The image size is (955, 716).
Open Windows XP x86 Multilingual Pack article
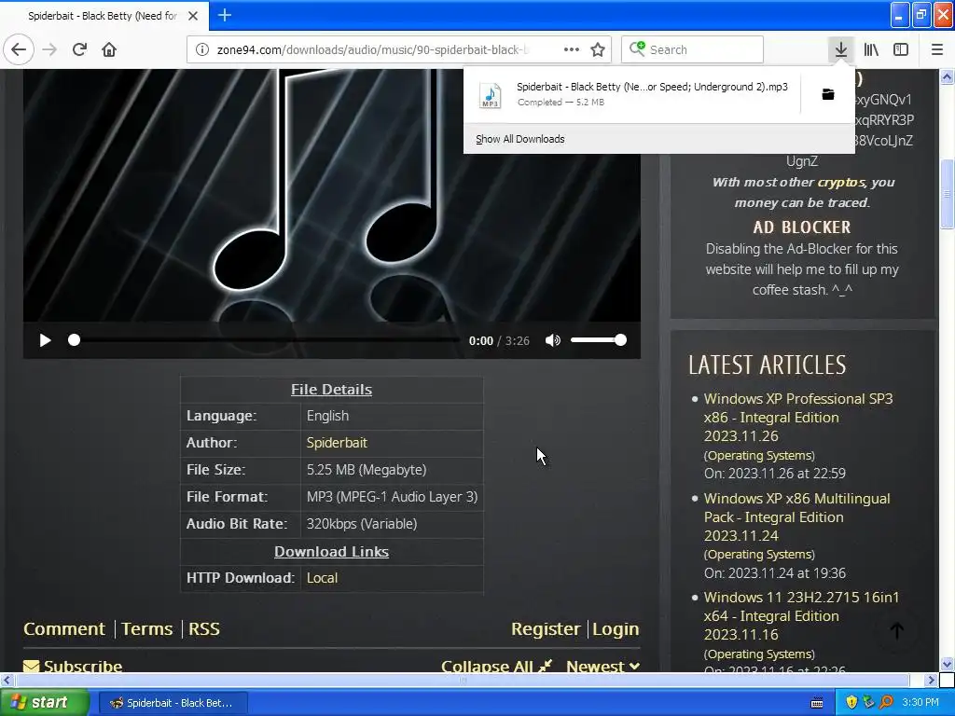click(797, 516)
